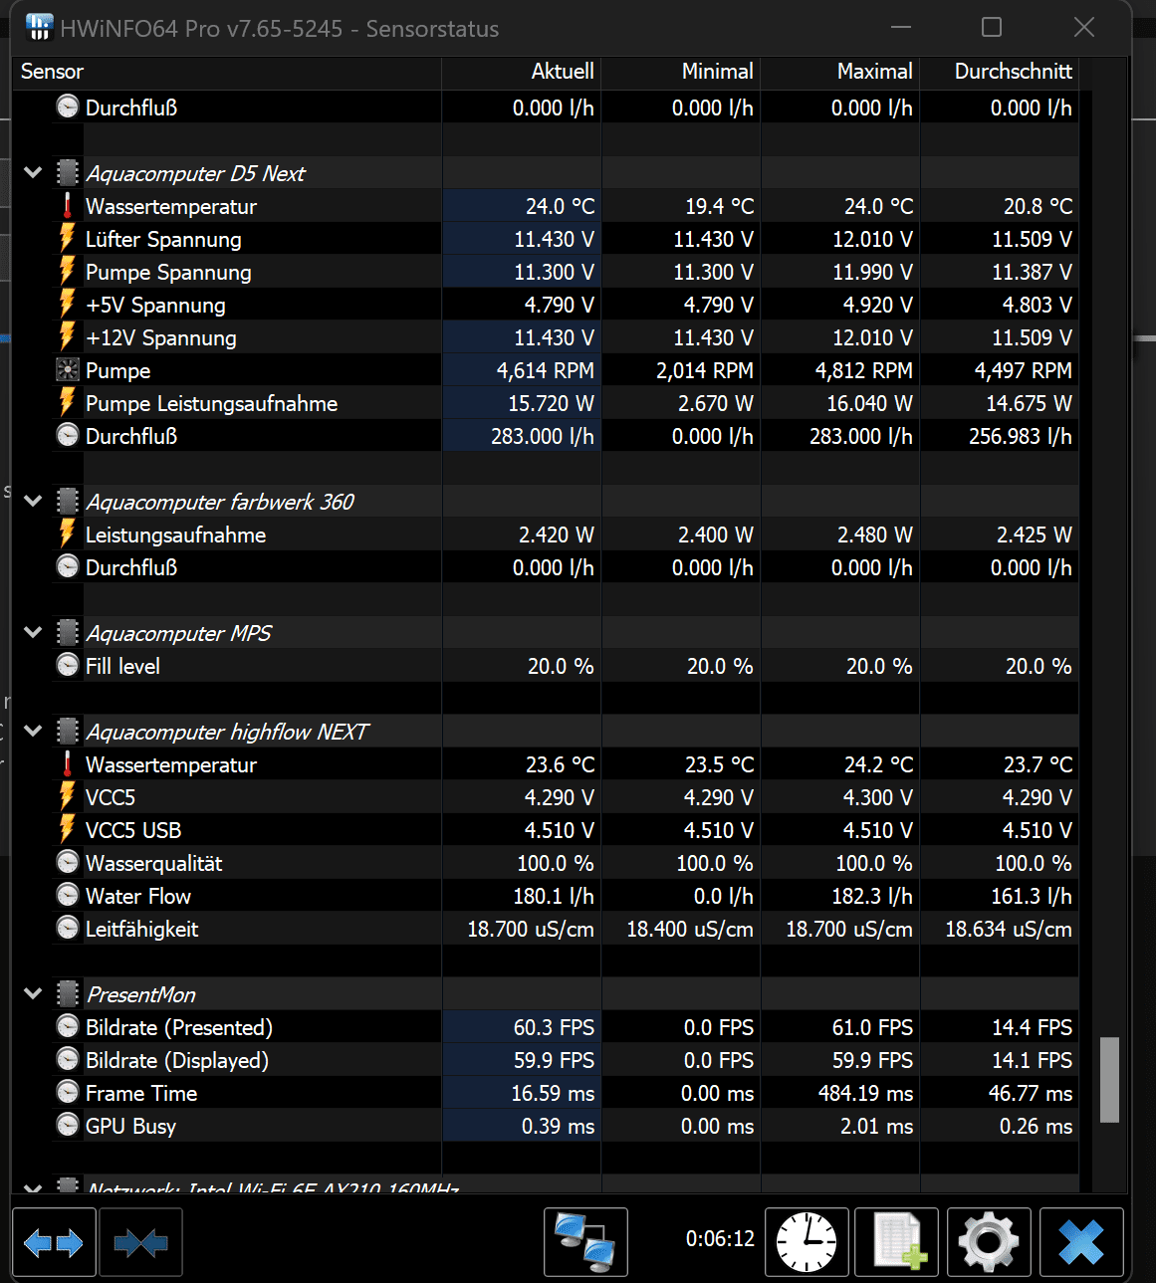Click the Maximal column header
This screenshot has width=1156, height=1283.
pos(840,72)
